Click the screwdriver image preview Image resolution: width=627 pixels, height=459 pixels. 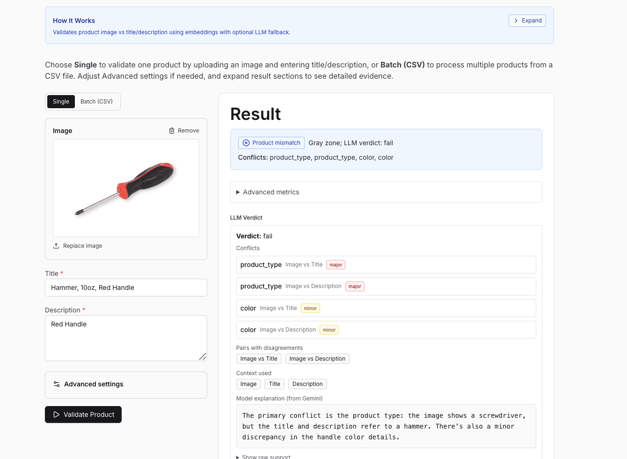tap(126, 188)
